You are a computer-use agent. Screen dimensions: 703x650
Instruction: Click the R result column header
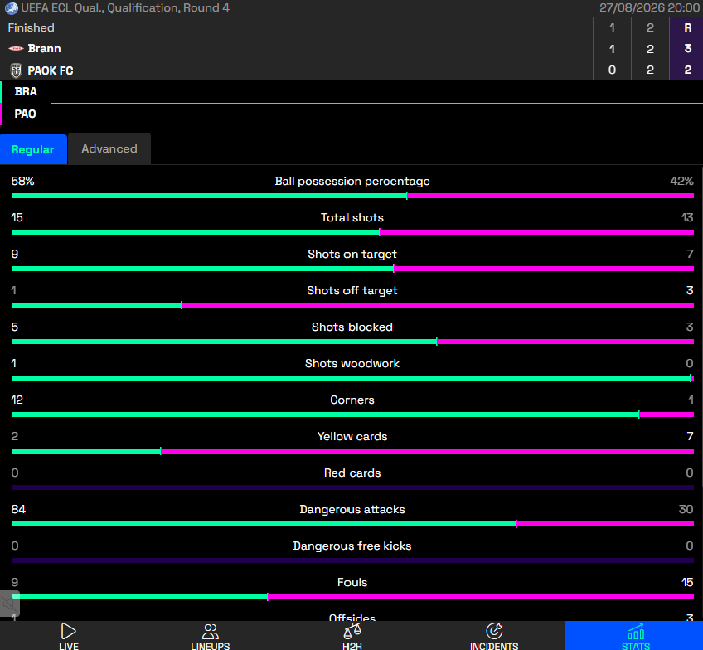tap(688, 28)
